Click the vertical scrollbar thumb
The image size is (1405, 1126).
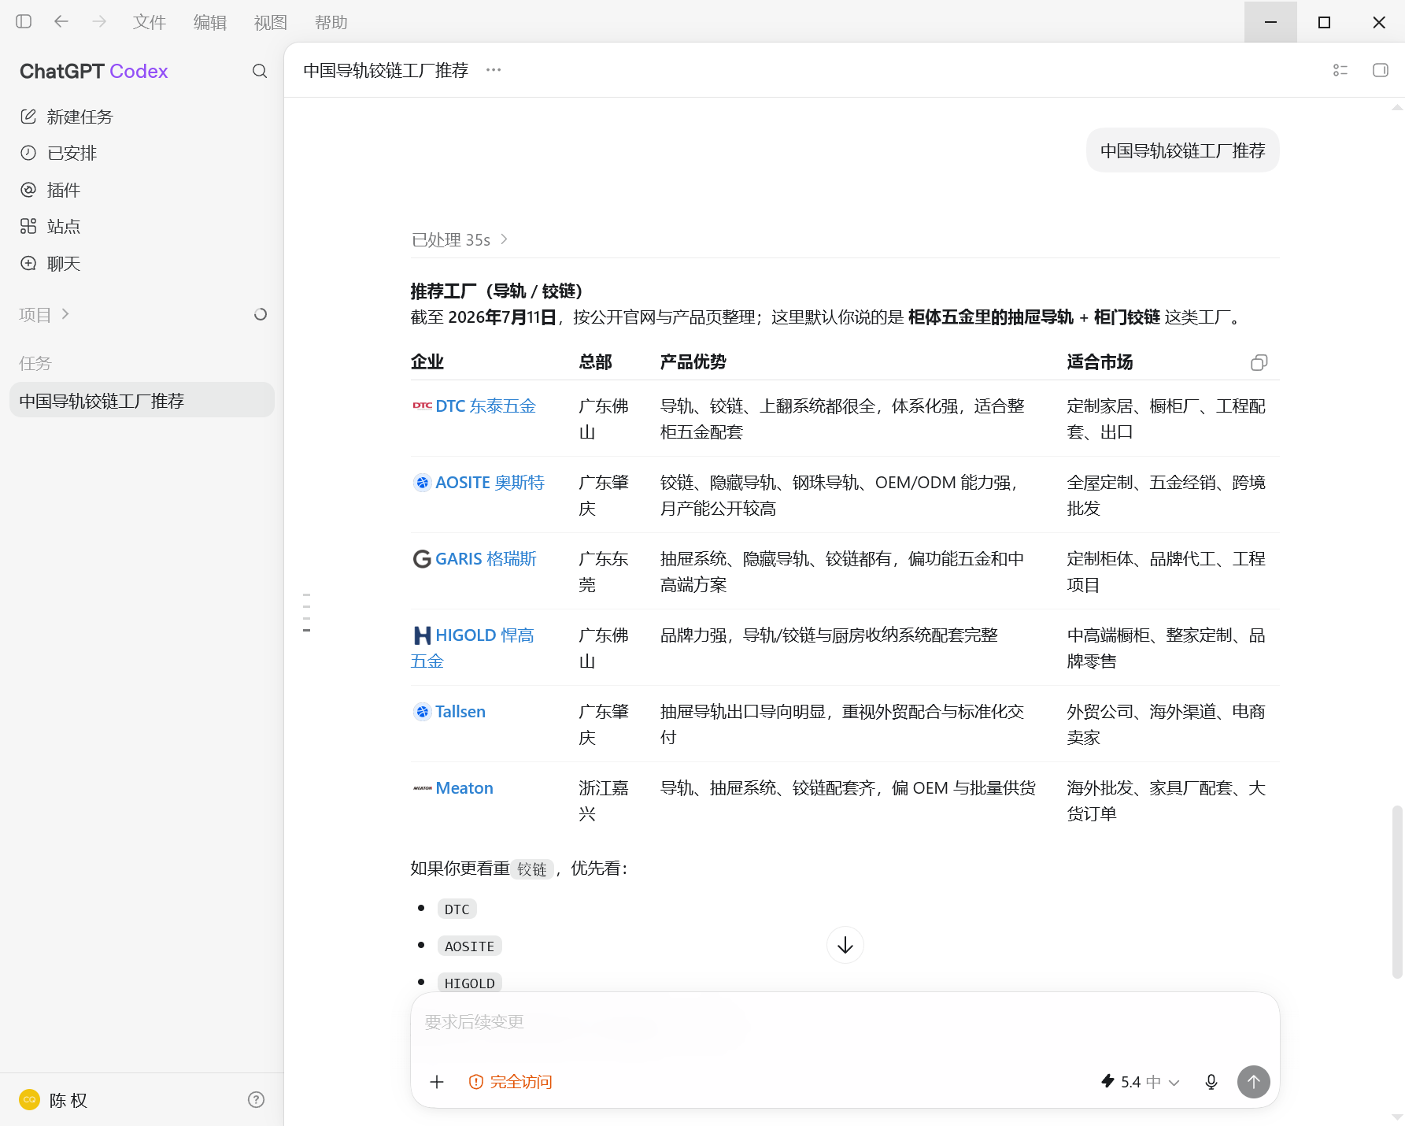pyautogui.click(x=1397, y=891)
